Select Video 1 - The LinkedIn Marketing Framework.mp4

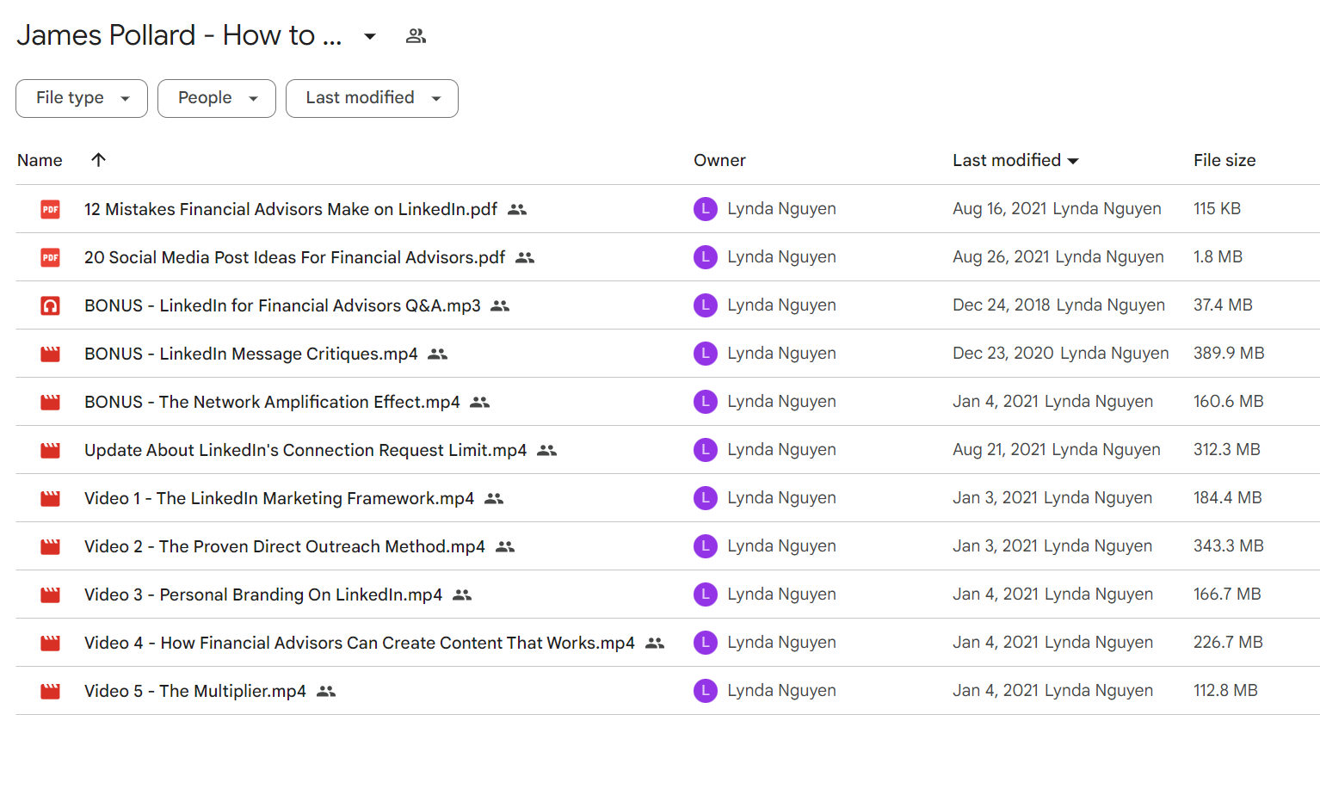tap(279, 498)
